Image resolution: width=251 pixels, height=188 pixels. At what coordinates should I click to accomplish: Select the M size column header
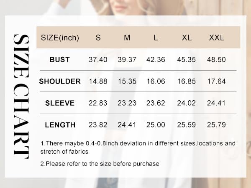click(127, 38)
